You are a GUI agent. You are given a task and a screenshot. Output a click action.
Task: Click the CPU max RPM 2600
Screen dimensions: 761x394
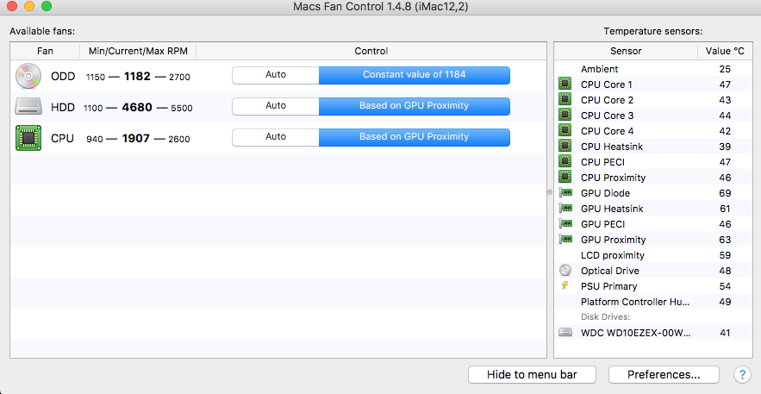179,139
